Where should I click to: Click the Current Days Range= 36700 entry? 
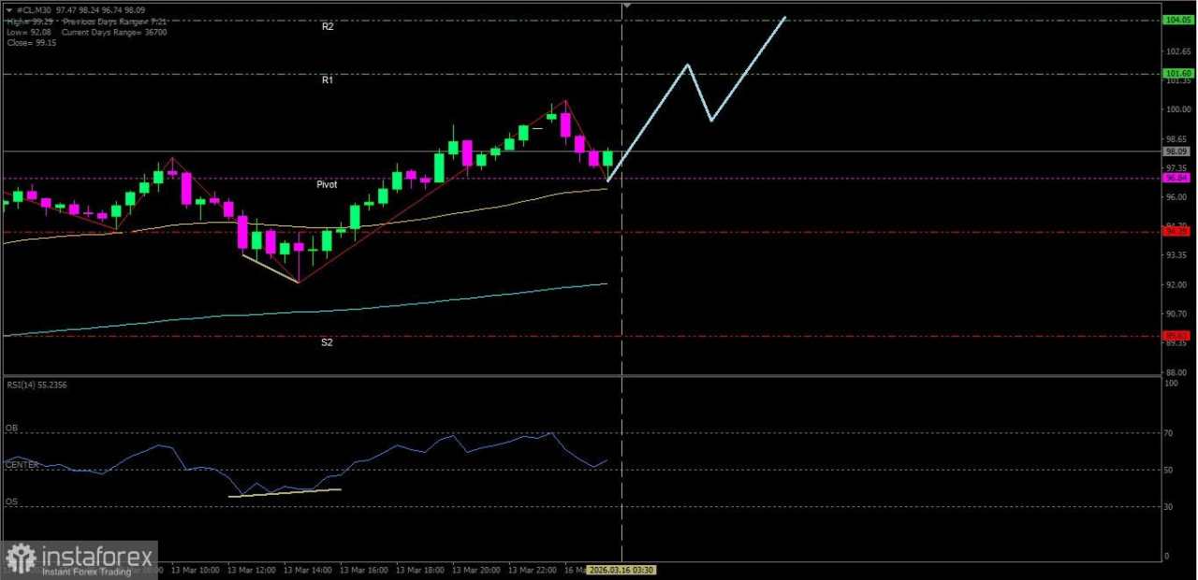point(112,32)
